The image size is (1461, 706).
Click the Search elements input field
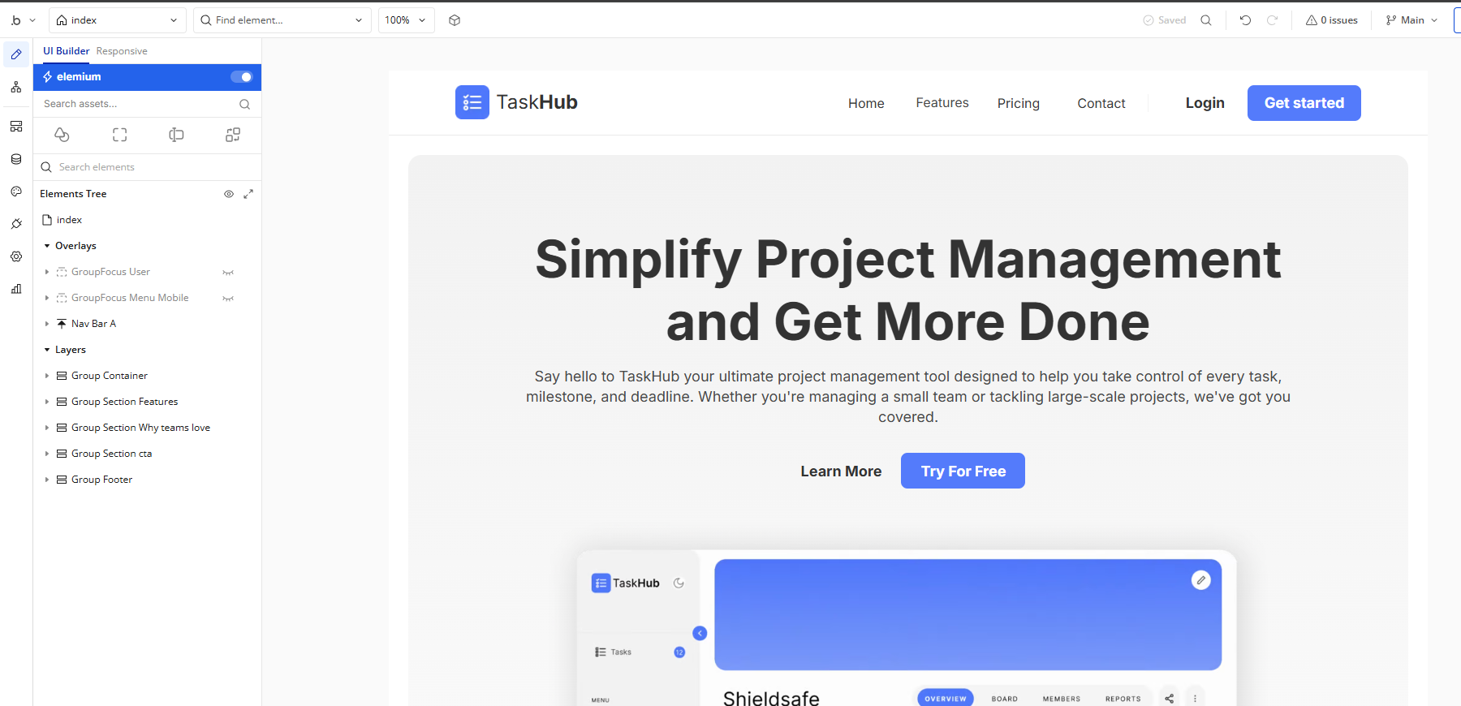(146, 167)
